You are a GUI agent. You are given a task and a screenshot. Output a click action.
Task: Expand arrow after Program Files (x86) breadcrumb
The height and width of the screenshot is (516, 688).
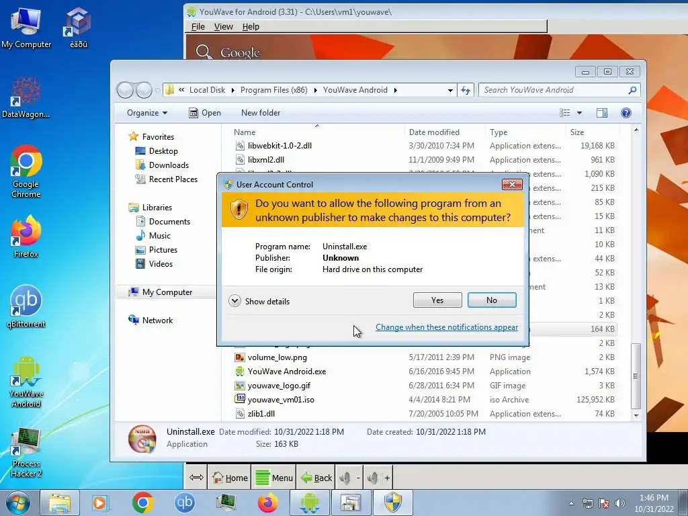coord(315,90)
